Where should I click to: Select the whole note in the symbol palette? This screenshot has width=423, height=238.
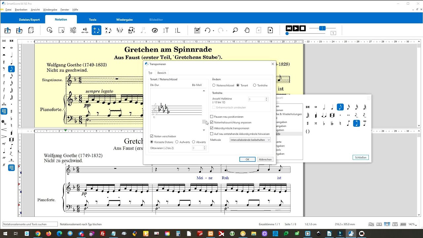click(316, 107)
